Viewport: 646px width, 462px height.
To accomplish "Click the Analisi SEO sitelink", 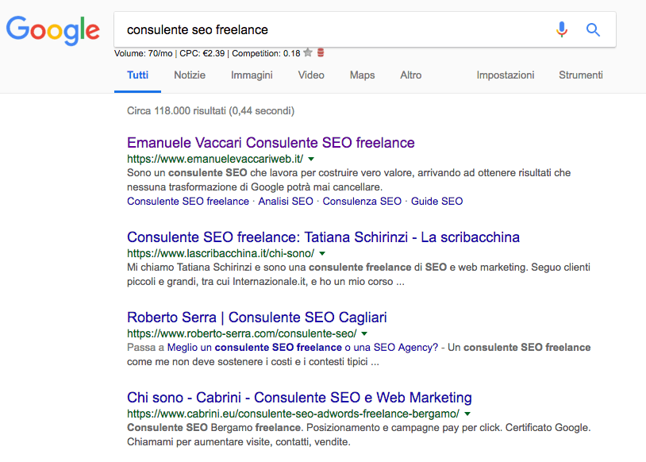I will [x=286, y=202].
